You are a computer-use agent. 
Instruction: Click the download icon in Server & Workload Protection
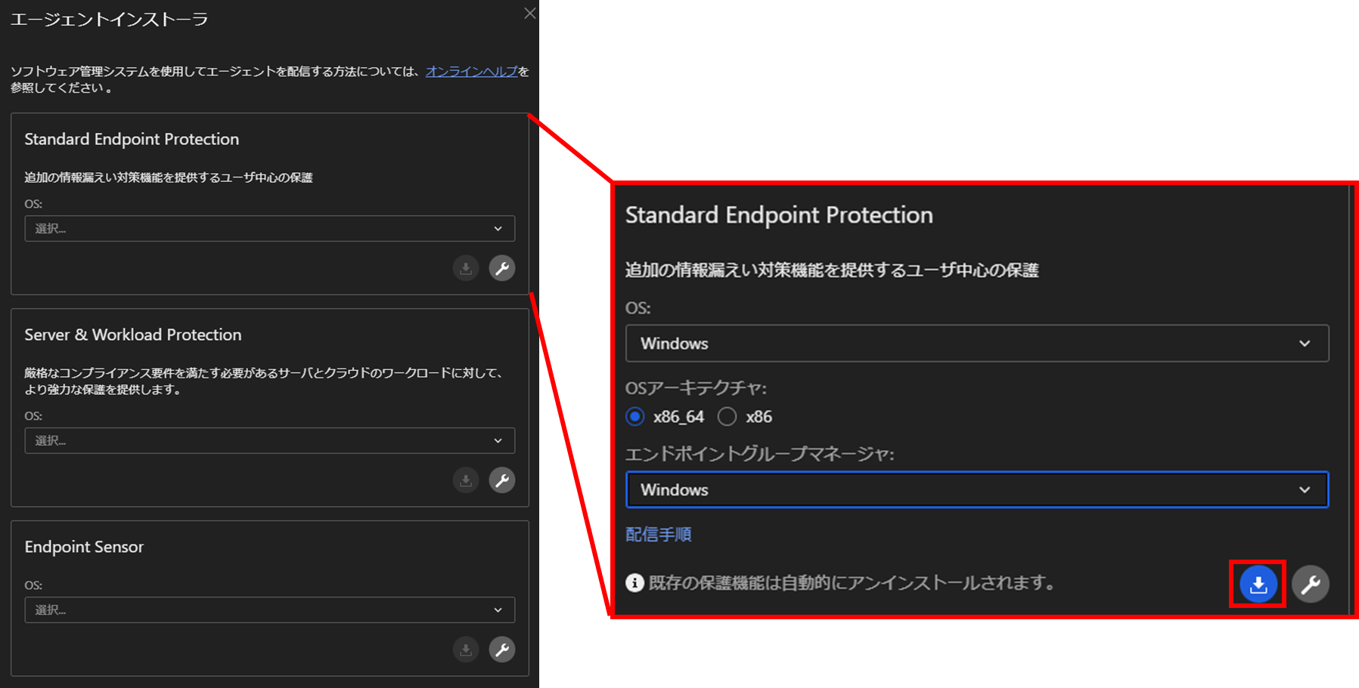click(466, 480)
